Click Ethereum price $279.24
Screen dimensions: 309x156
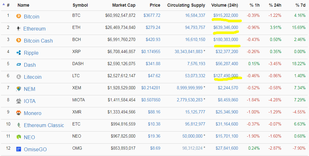tap(153, 28)
